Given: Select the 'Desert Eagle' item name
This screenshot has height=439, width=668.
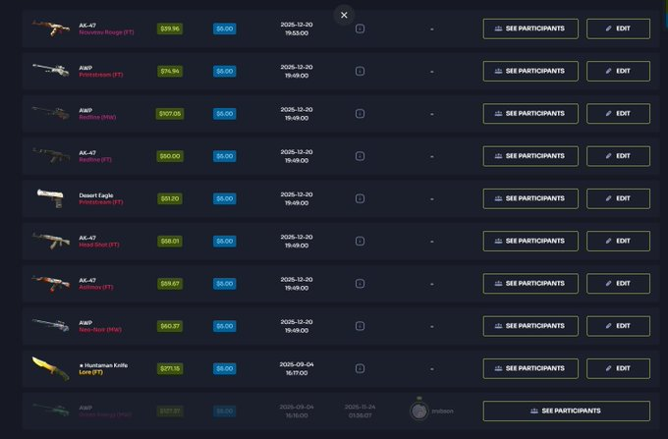Looking at the screenshot, I should tap(96, 195).
